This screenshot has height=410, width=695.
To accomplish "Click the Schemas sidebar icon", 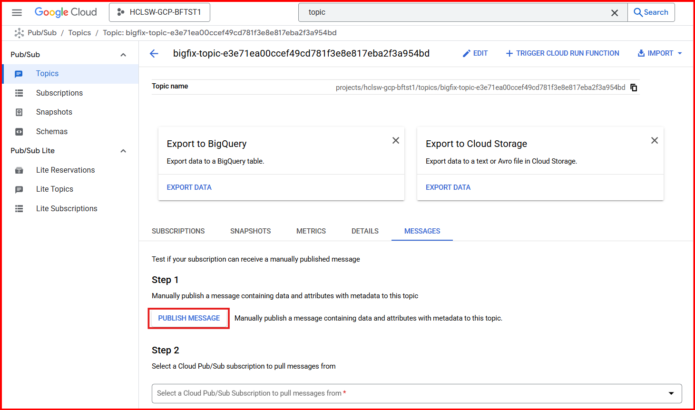I will pos(19,132).
